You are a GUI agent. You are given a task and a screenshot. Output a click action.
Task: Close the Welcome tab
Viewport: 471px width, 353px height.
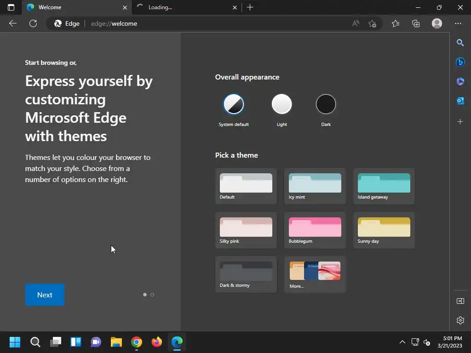(125, 7)
